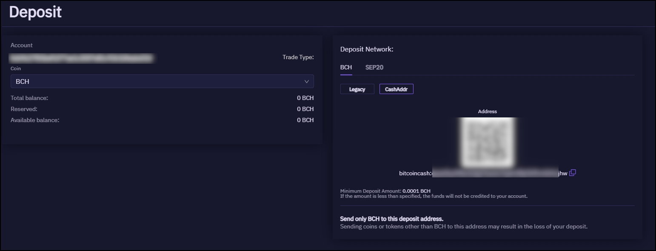Viewport: 656px width, 251px height.
Task: Switch to the SEP20 network tab
Action: (x=374, y=67)
